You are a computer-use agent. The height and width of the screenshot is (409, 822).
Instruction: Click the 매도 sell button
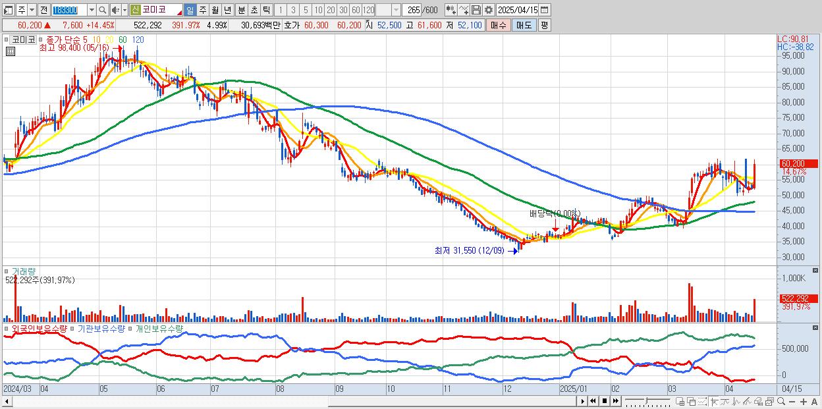(x=524, y=25)
